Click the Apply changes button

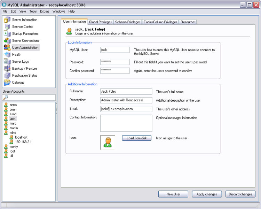(x=207, y=194)
